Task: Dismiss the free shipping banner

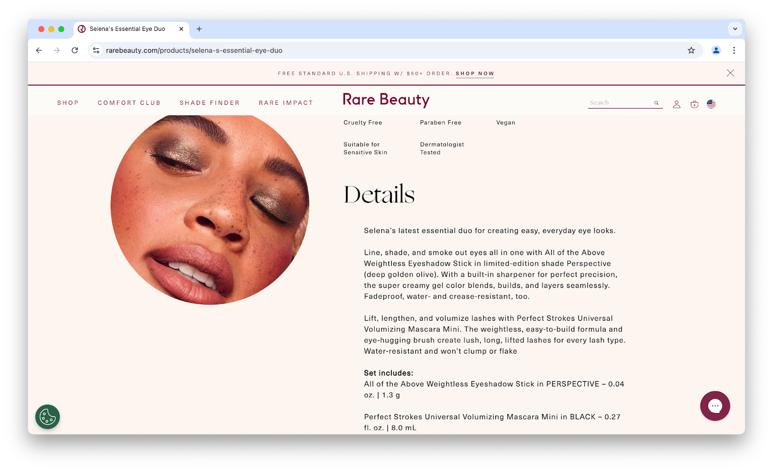Action: [x=730, y=73]
